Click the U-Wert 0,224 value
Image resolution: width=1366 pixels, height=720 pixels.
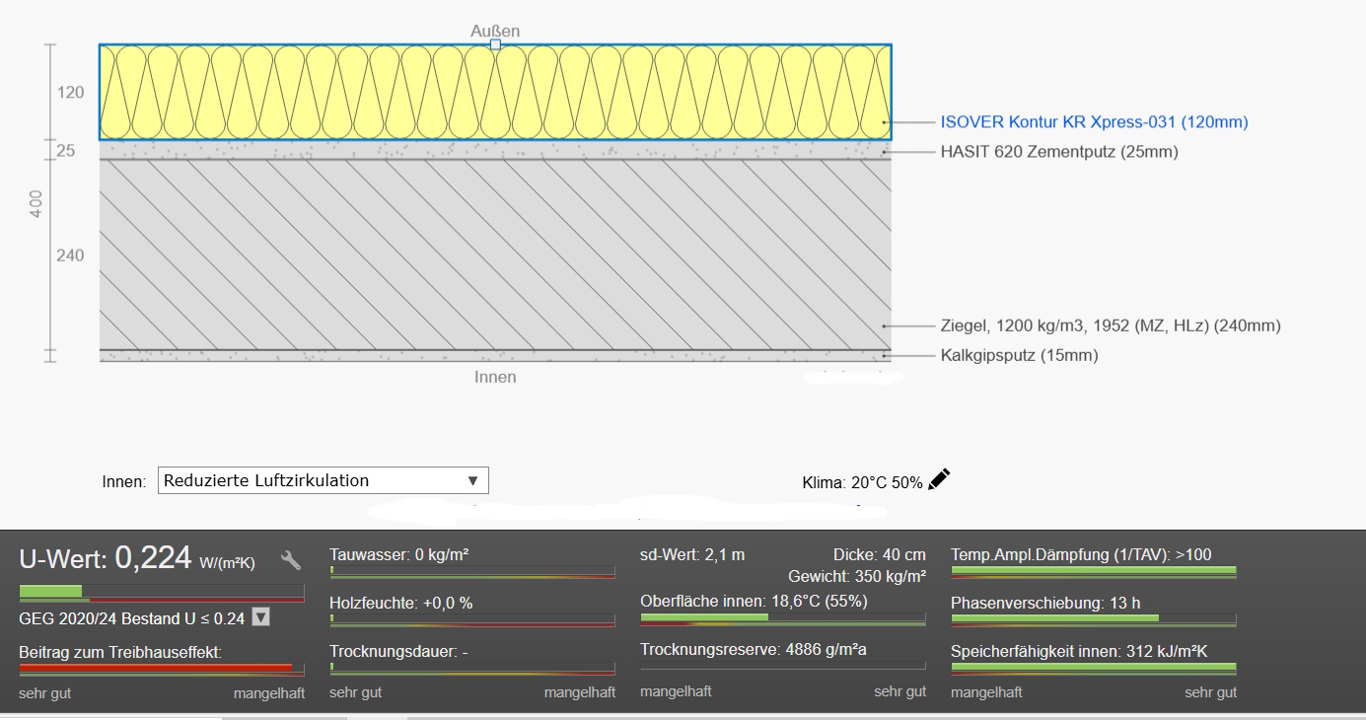(153, 558)
